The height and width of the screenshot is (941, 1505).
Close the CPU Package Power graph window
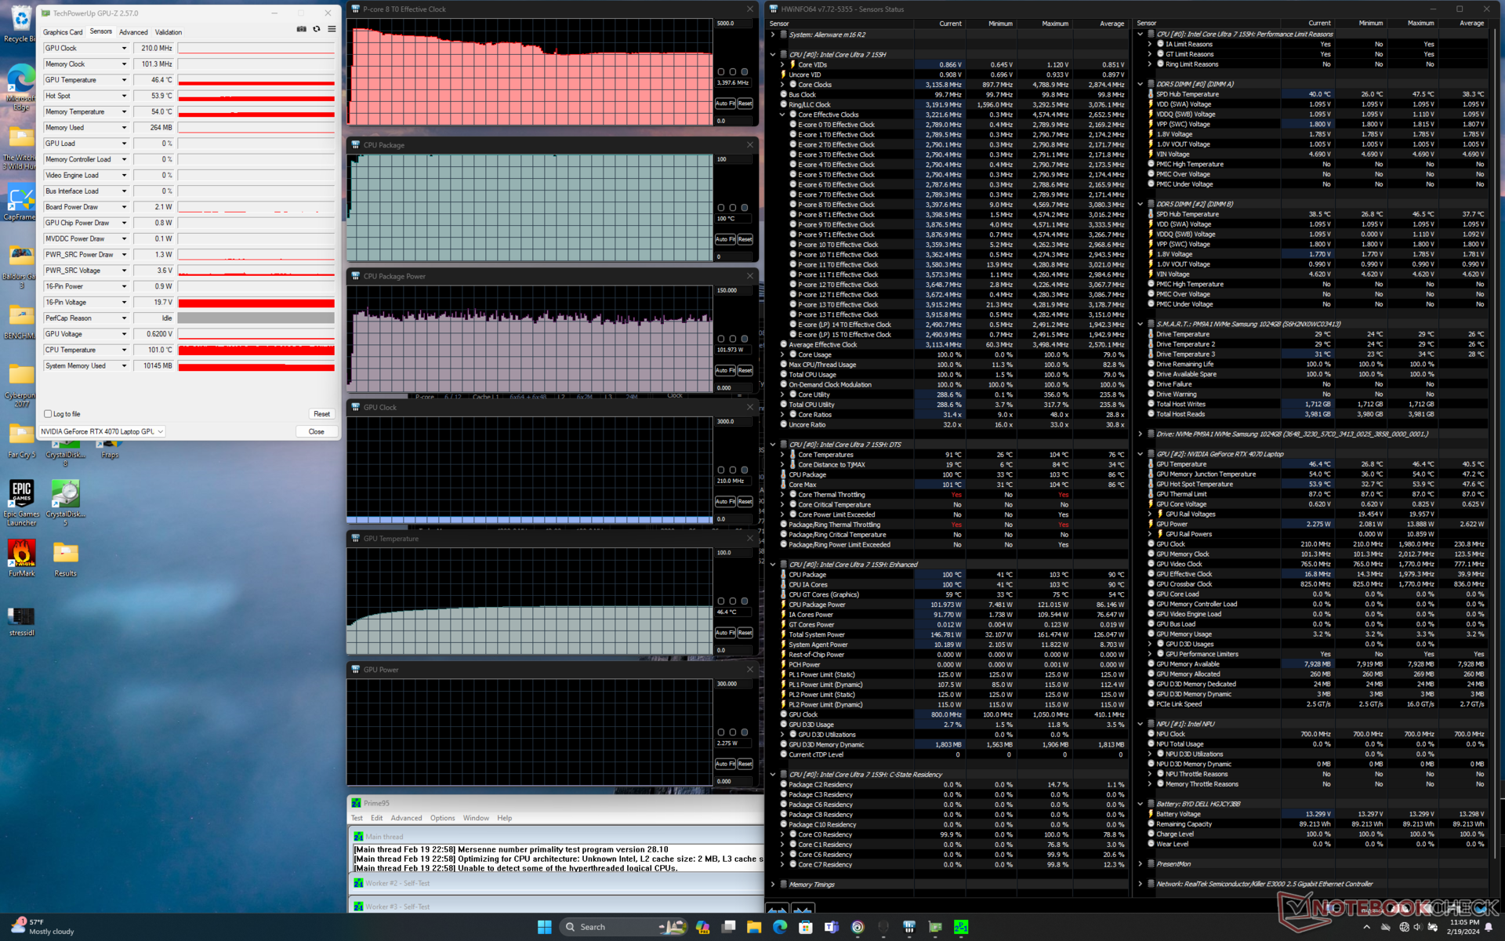(750, 276)
